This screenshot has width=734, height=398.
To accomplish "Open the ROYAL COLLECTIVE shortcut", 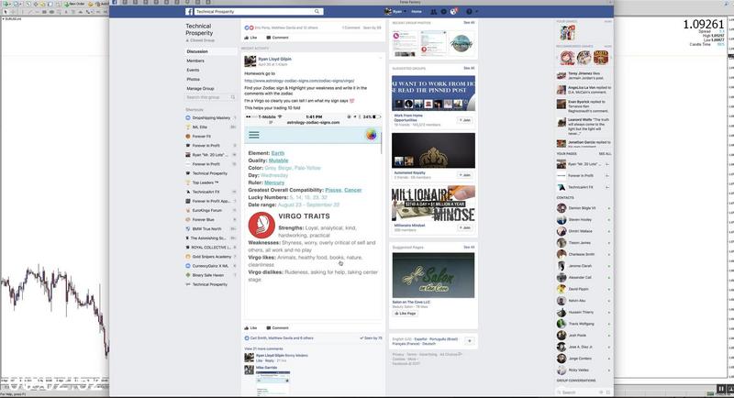I will [211, 248].
